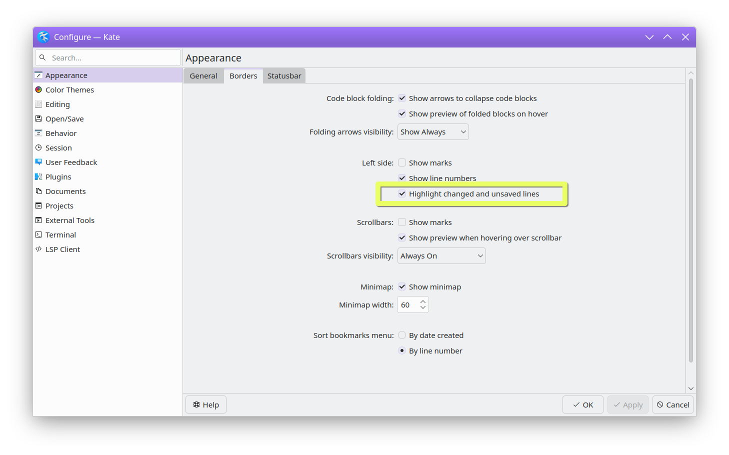Open Folding arrows visibility dropdown
This screenshot has width=729, height=455.
433,132
